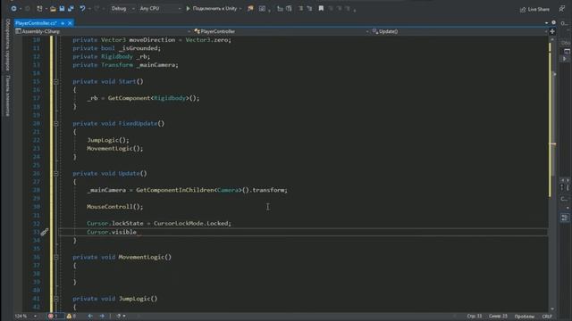Open the arrow next to the Attach to Unity button
572x321 pixels.
coord(240,8)
